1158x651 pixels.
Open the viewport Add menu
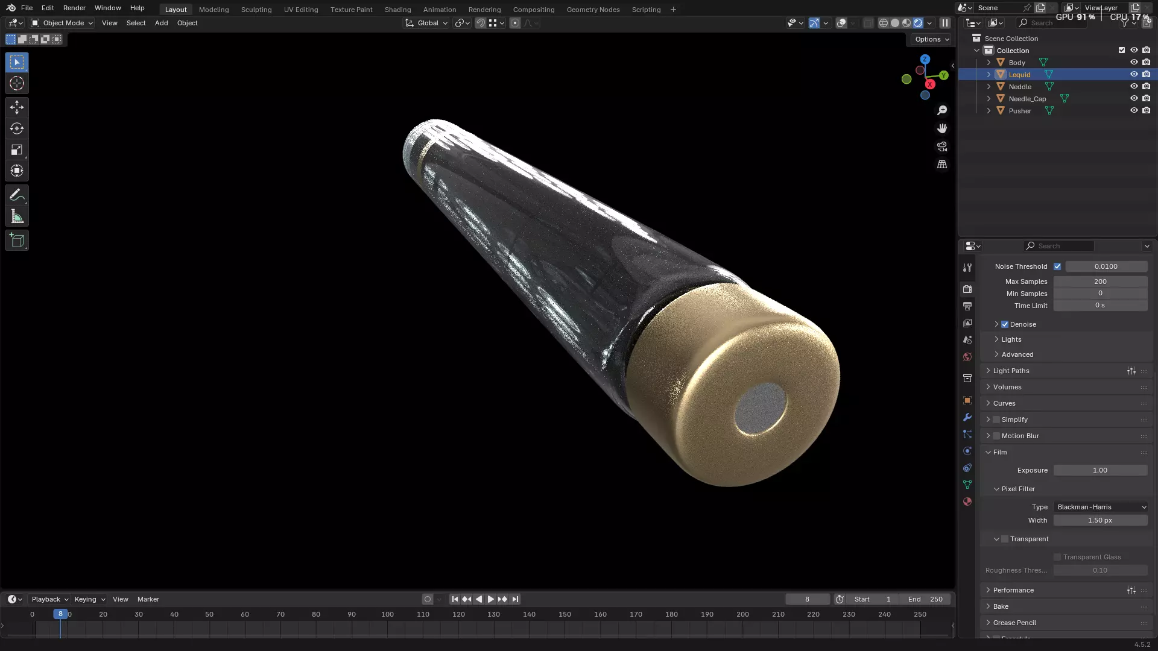(161, 23)
